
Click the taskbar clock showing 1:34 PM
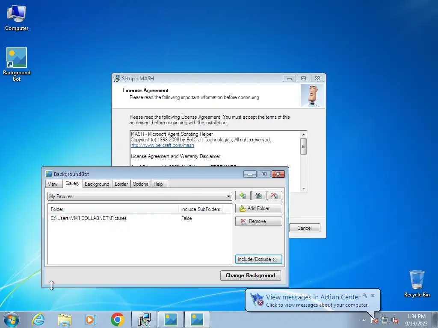(416, 320)
